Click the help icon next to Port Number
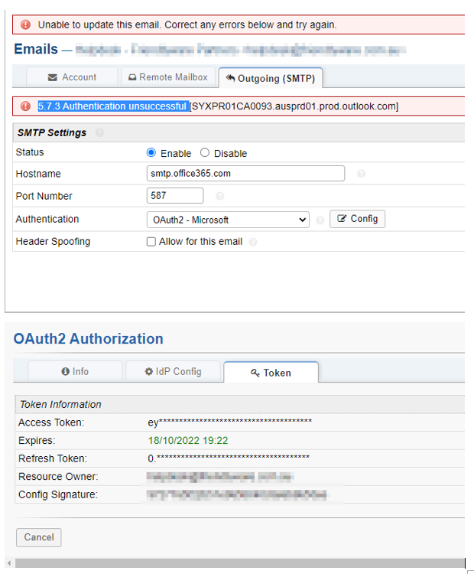 click(x=220, y=196)
